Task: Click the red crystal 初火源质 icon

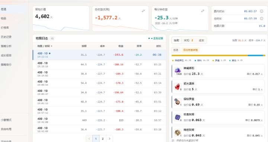Action: pyautogui.click(x=178, y=86)
